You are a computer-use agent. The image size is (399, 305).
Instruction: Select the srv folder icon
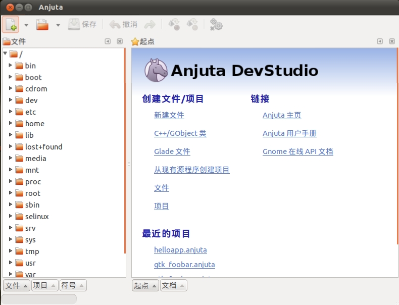19,228
